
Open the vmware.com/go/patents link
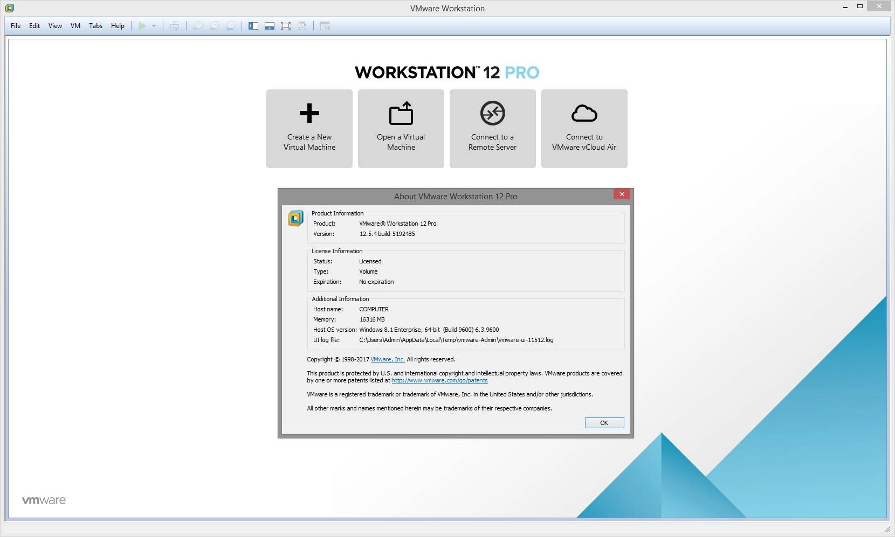tap(439, 380)
